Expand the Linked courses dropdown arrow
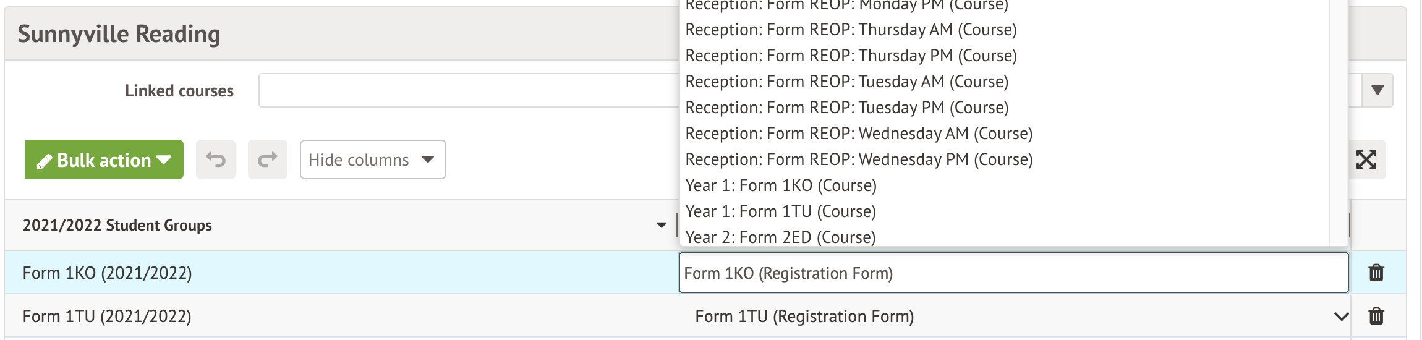 (1377, 90)
